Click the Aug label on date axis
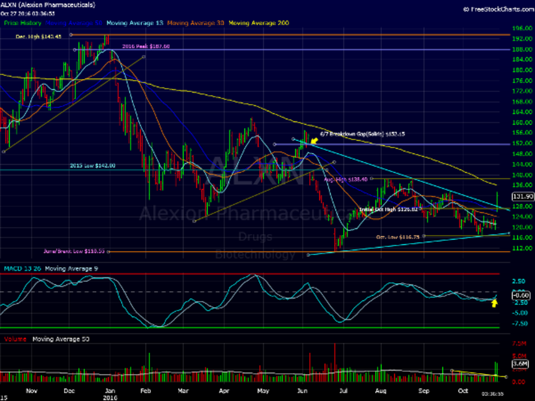Viewport: 535px width, 401px height. [380, 390]
